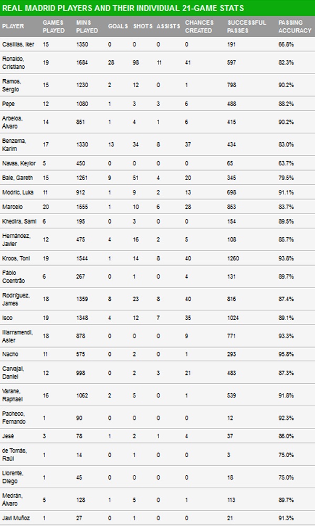
Task: Click the Modric, Luka player name
Action: pyautogui.click(x=18, y=192)
